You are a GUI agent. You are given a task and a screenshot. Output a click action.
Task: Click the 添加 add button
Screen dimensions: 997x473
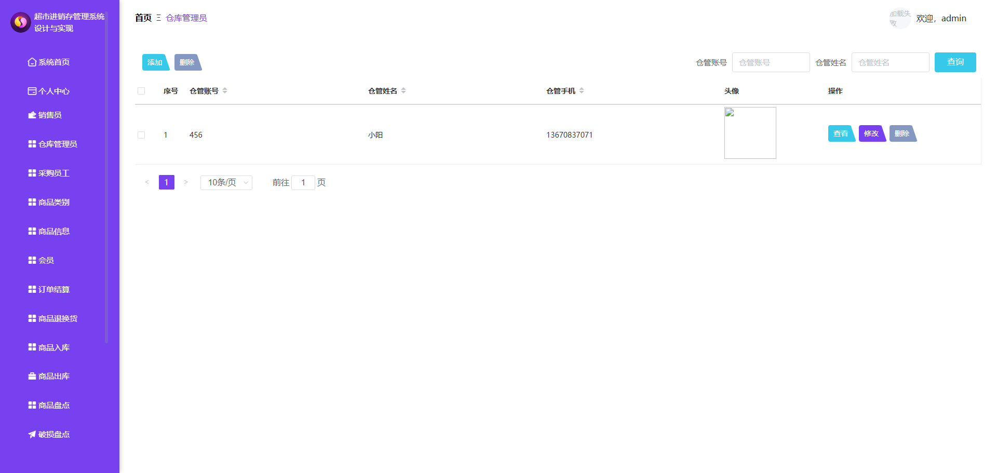click(x=155, y=62)
